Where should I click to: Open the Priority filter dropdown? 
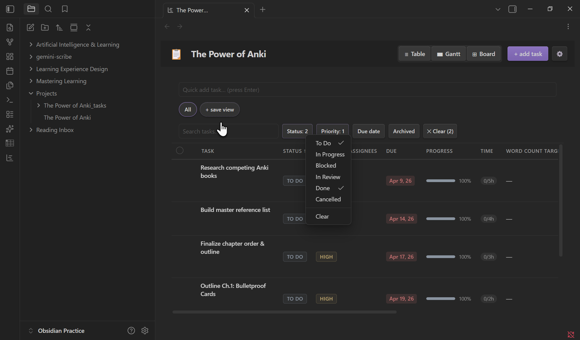click(x=332, y=131)
